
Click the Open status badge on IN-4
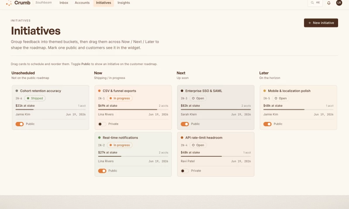click(198, 145)
